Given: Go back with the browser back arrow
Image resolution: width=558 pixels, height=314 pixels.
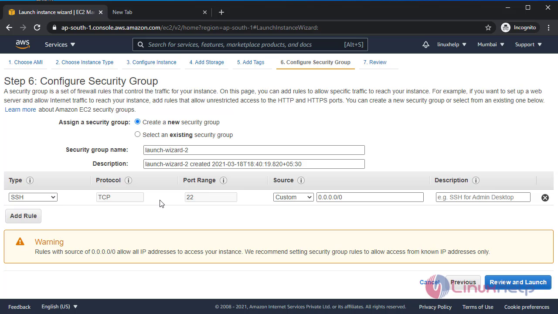Looking at the screenshot, I should (9, 27).
